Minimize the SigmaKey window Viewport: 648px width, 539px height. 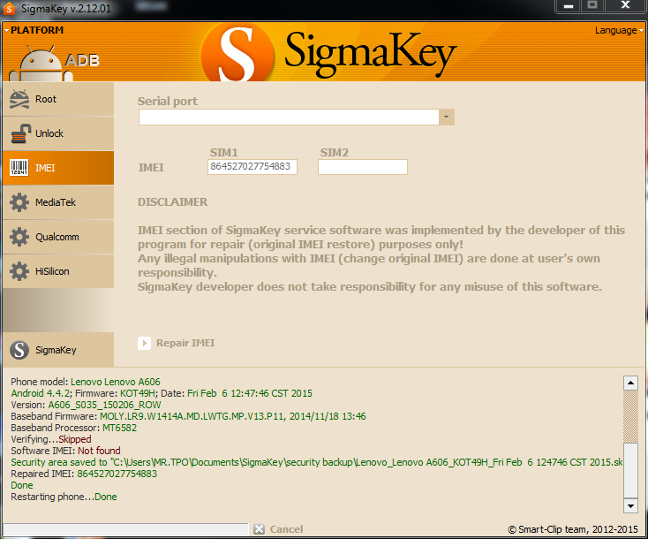tap(569, 6)
